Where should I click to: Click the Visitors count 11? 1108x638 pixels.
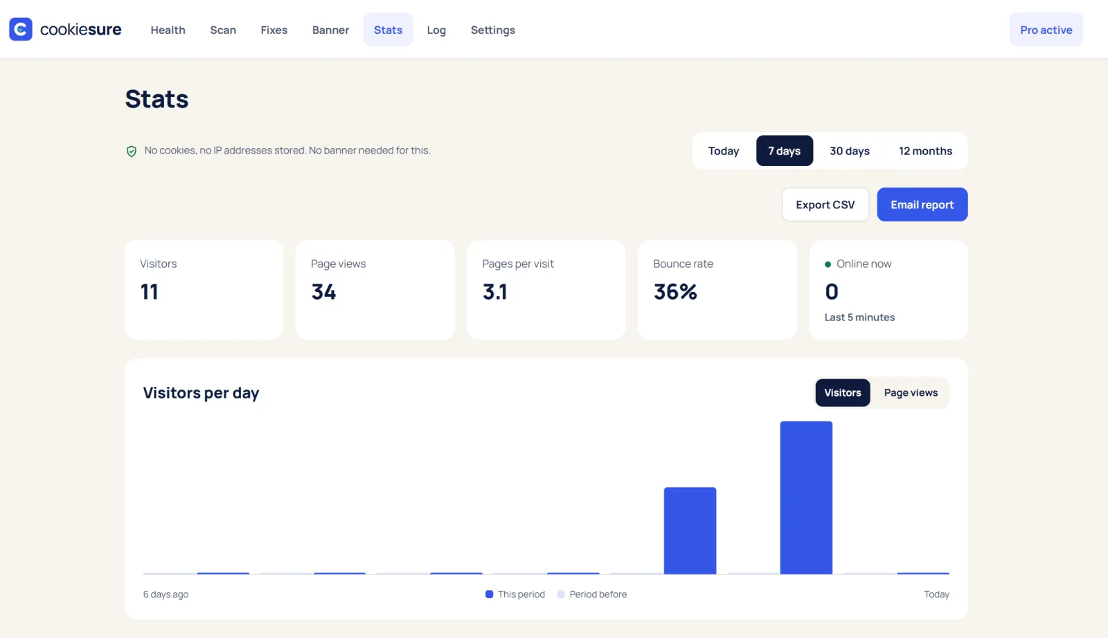click(x=150, y=292)
